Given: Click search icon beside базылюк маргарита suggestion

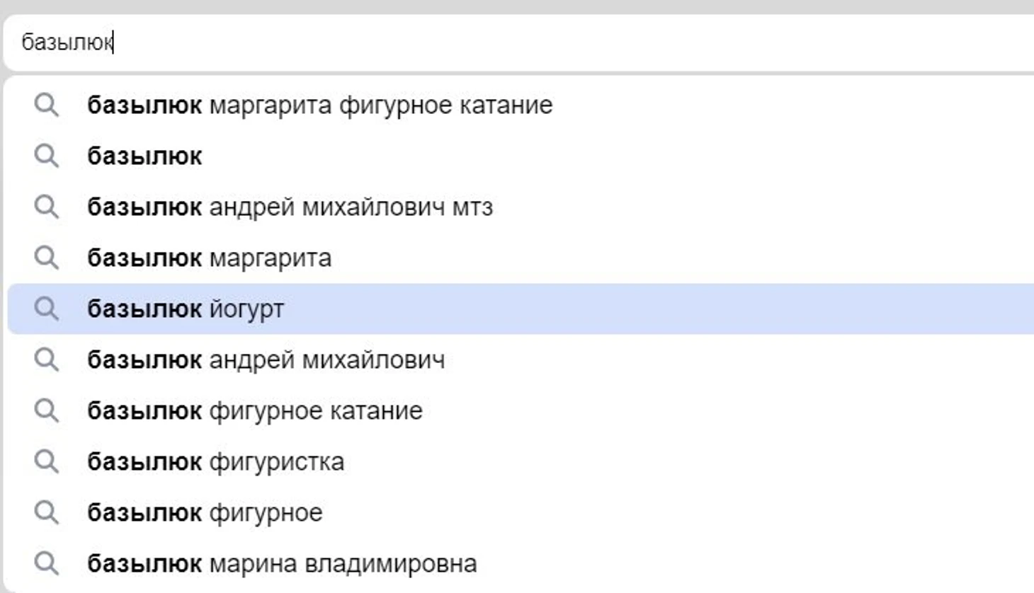Looking at the screenshot, I should pos(47,258).
